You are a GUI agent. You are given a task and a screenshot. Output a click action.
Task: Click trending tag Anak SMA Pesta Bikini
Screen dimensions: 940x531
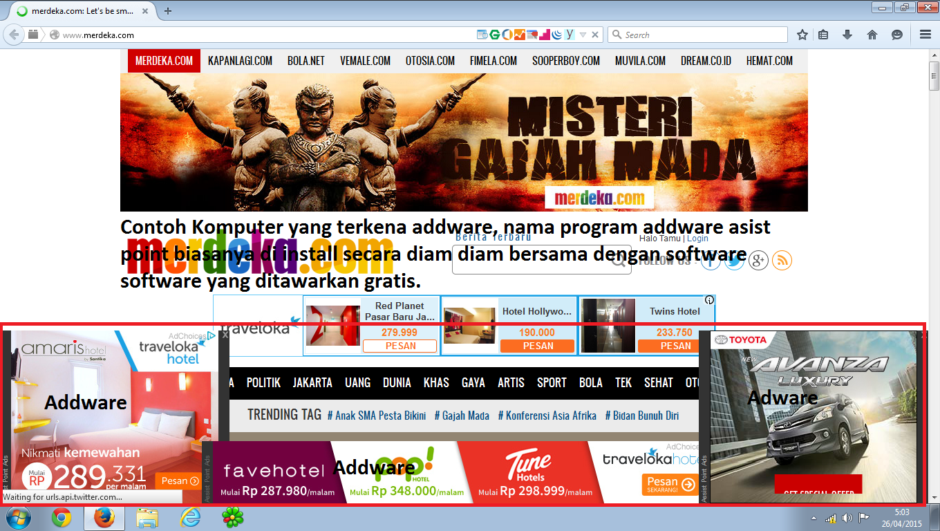[x=376, y=416]
